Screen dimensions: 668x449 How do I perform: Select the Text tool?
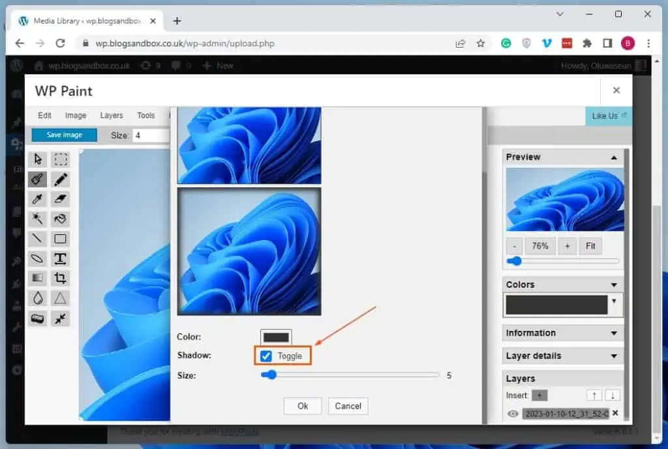click(60, 258)
